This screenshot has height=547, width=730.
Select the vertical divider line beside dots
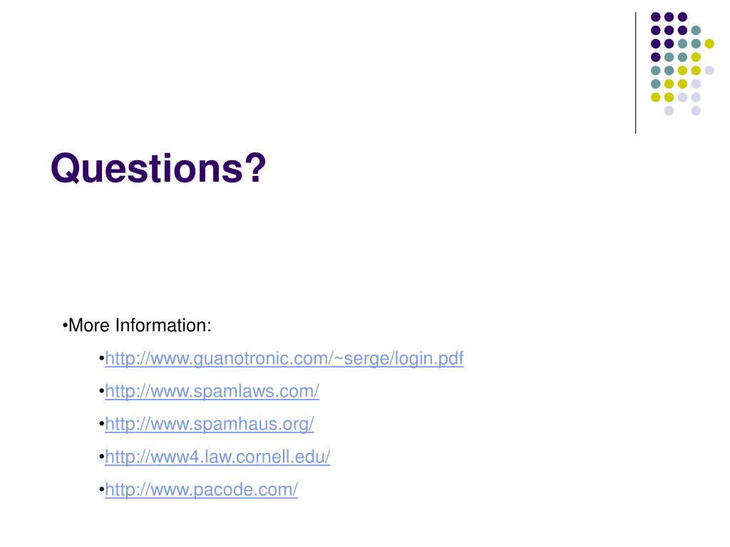coord(635,73)
